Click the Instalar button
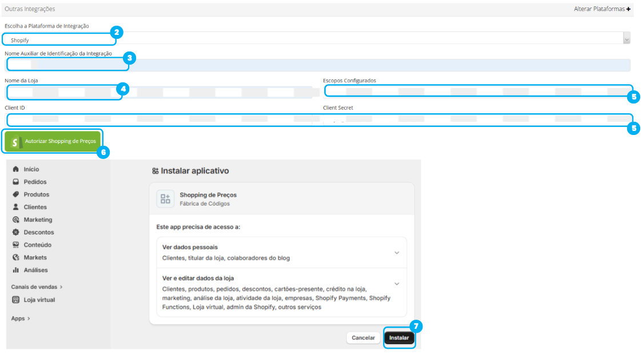This screenshot has height=354, width=642. tap(399, 337)
